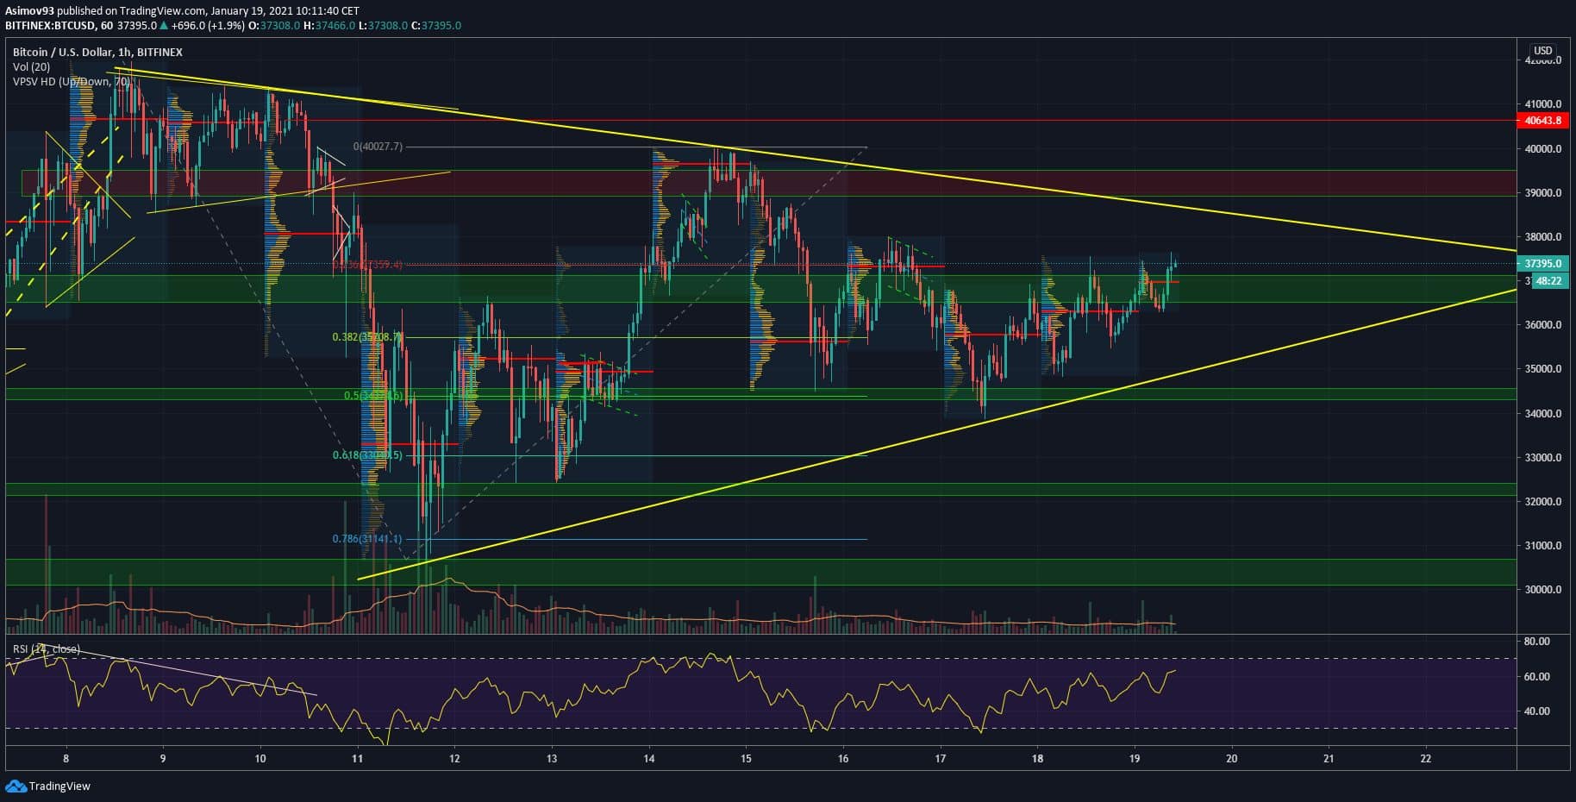This screenshot has width=1576, height=802.
Task: Click the 40000.0 price axis label
Action: pos(1543,149)
